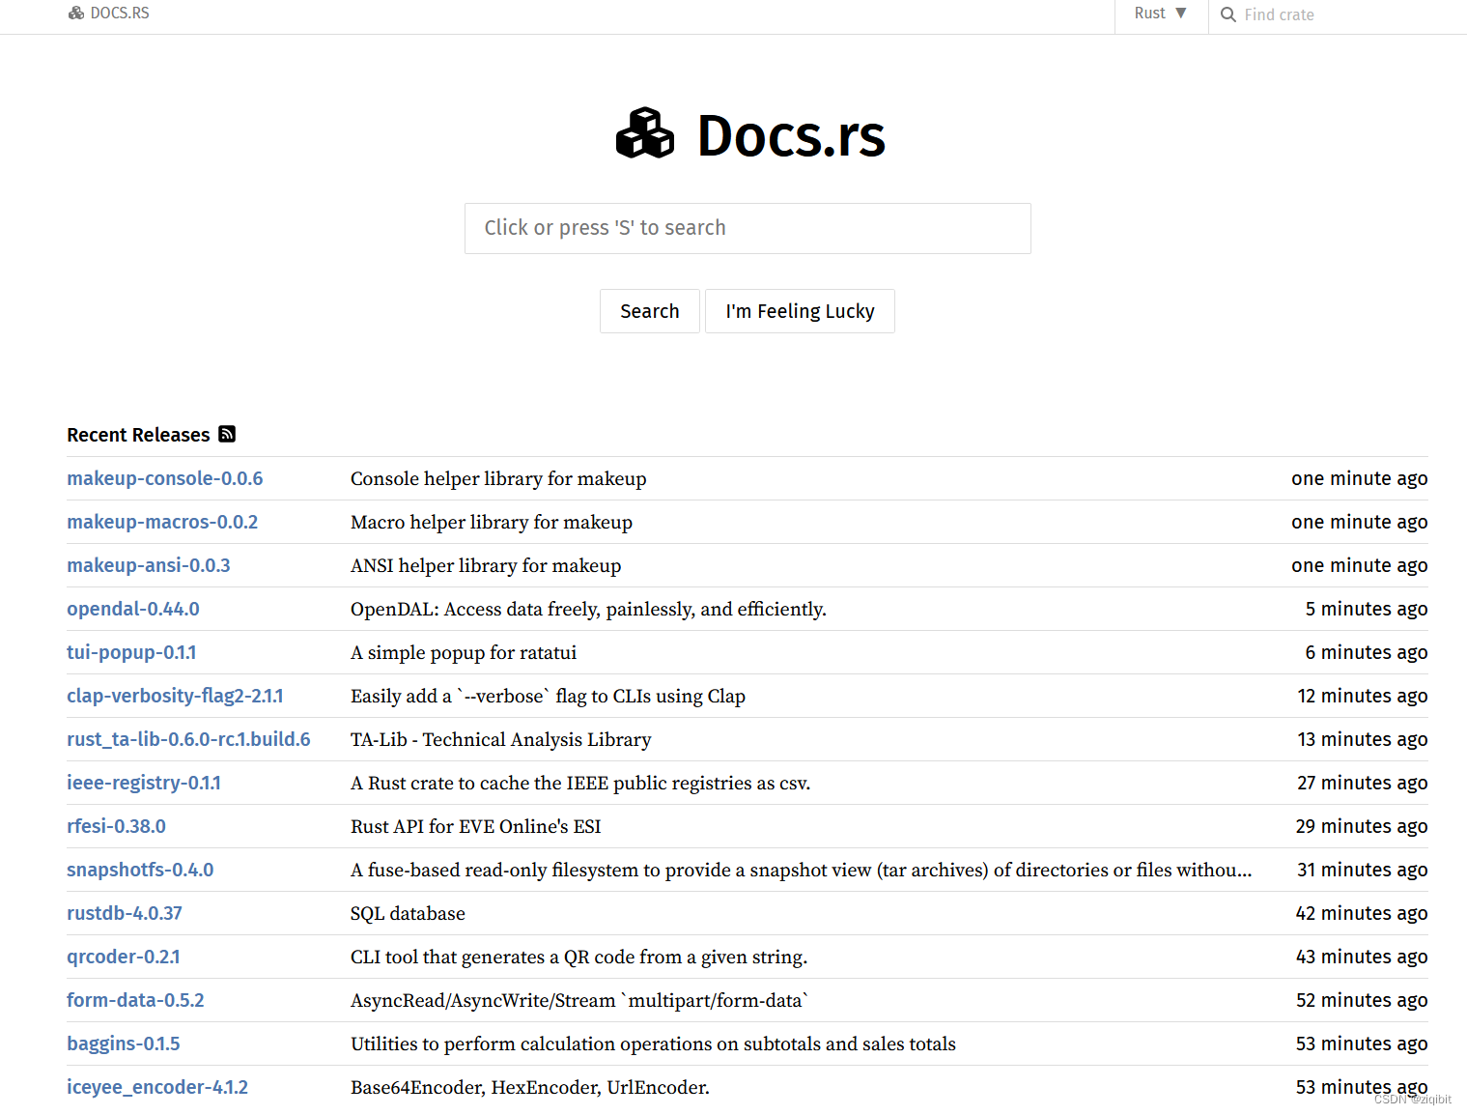1467x1115 pixels.
Task: Click the subtotals and sales totals description
Action: coord(653,1044)
